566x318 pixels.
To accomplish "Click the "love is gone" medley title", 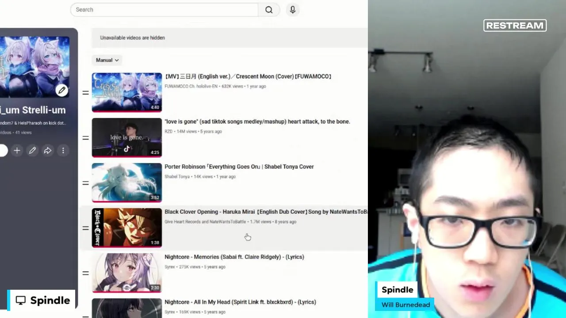I will pos(257,121).
